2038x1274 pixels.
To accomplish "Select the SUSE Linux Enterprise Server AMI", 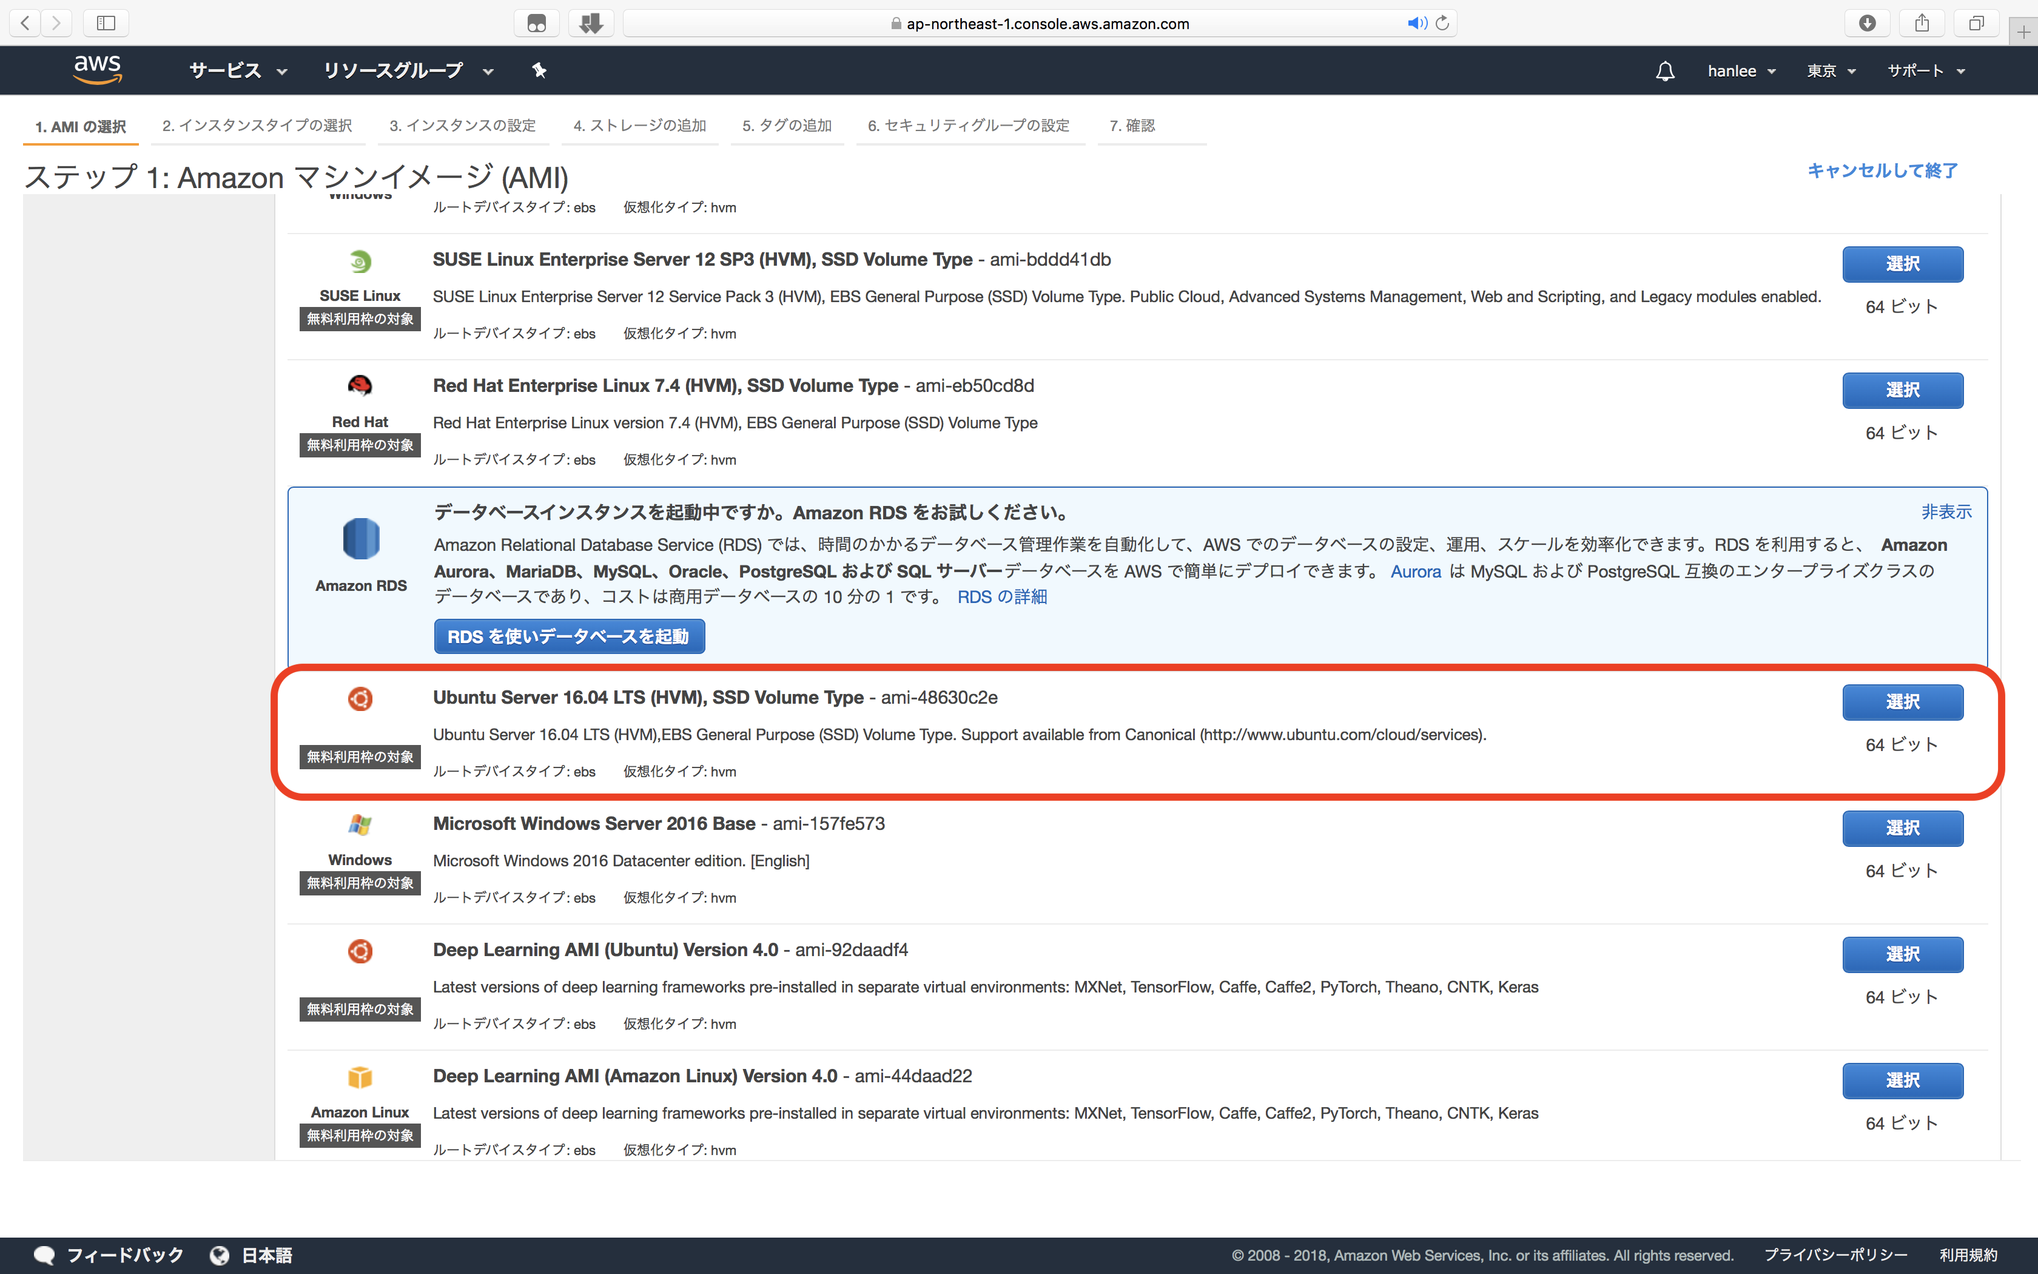I will click(x=1902, y=264).
